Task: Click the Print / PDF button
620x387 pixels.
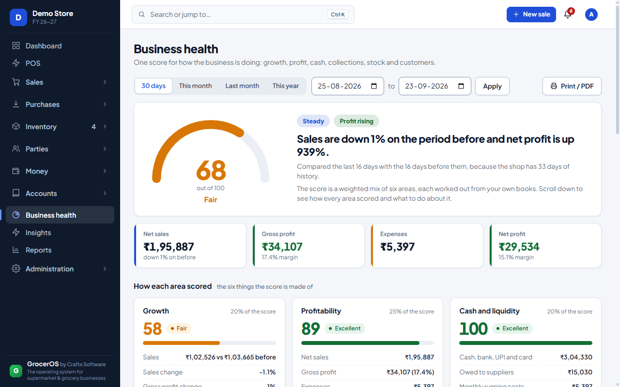Action: [x=572, y=86]
